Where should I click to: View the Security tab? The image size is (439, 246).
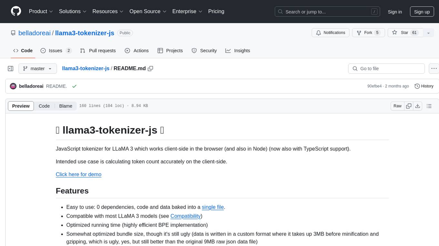click(x=204, y=51)
